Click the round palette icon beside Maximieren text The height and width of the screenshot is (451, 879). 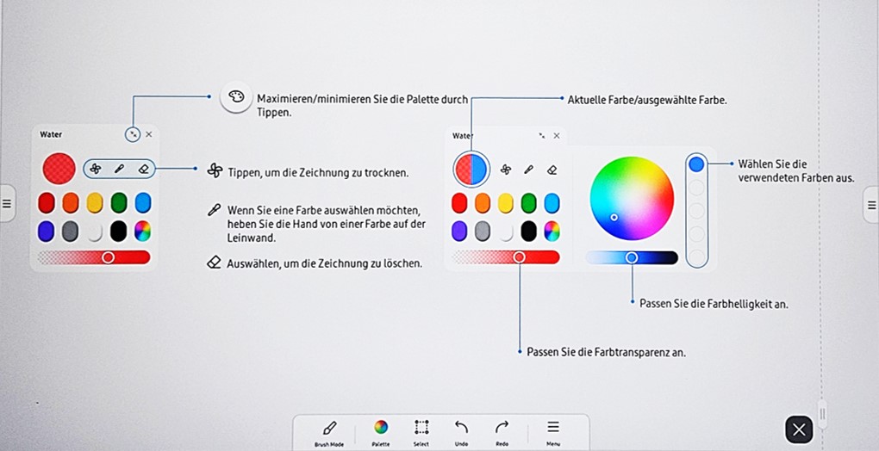click(x=236, y=98)
